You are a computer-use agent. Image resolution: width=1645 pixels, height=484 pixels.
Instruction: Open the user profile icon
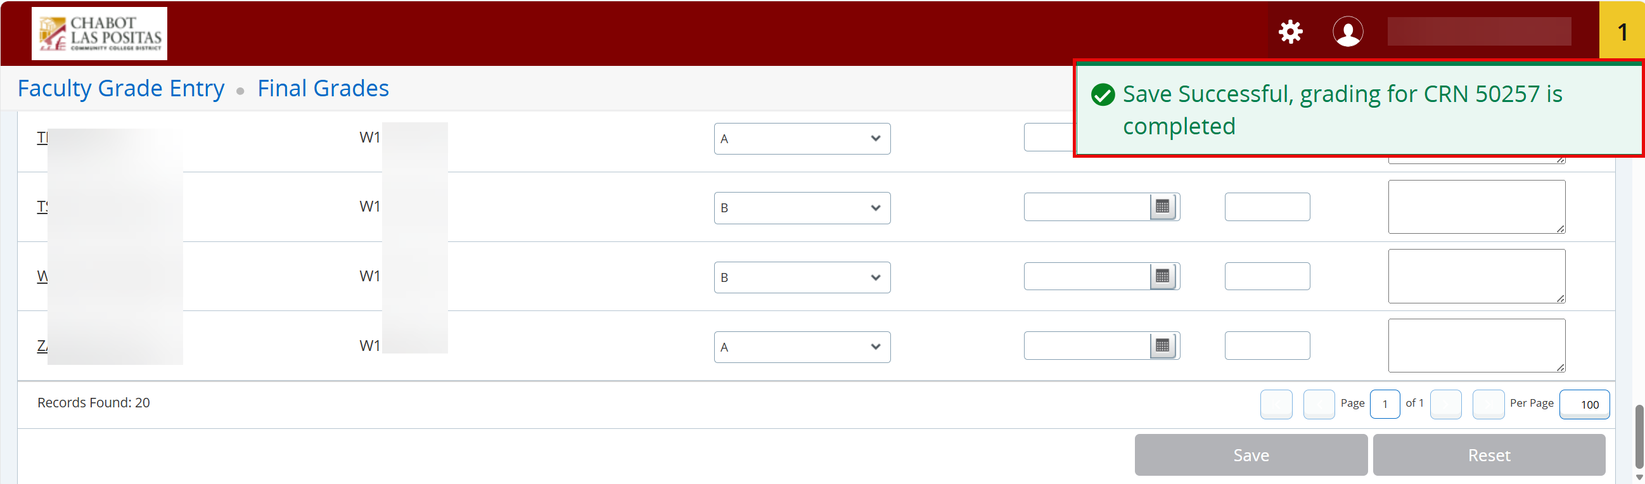pyautogui.click(x=1348, y=32)
